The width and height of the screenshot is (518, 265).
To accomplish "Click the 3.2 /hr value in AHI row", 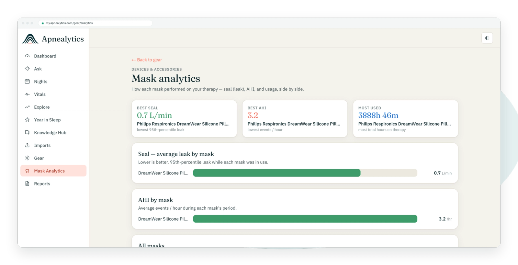I will [x=445, y=219].
